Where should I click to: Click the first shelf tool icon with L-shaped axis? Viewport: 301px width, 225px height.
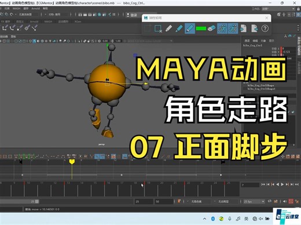pos(5,28)
